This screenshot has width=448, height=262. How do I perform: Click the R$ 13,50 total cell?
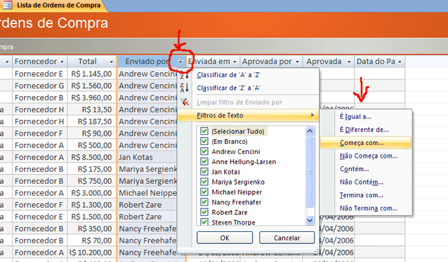(x=92, y=110)
